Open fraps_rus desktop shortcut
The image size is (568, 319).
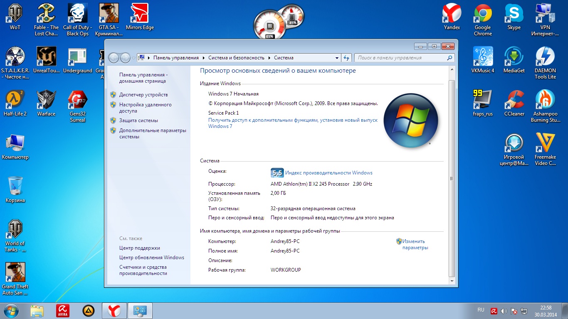(x=483, y=103)
